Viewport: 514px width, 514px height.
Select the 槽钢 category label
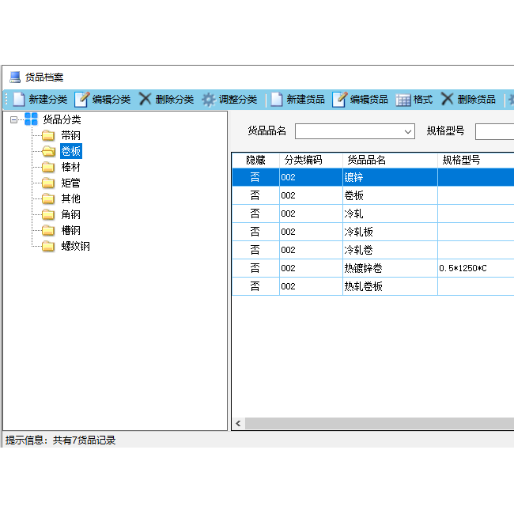(x=71, y=230)
